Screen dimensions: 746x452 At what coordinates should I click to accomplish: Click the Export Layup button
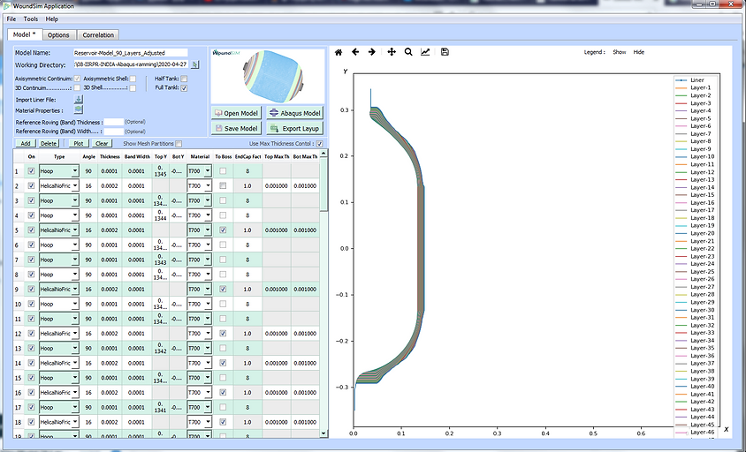click(295, 128)
